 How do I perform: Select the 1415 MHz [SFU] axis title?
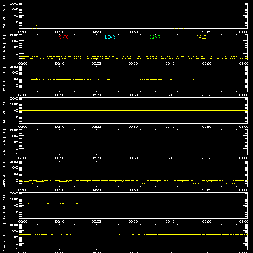click(4, 110)
